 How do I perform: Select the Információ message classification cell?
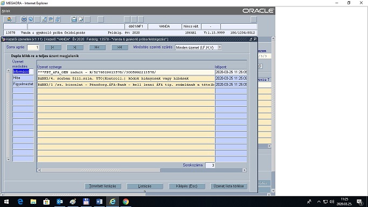point(23,72)
